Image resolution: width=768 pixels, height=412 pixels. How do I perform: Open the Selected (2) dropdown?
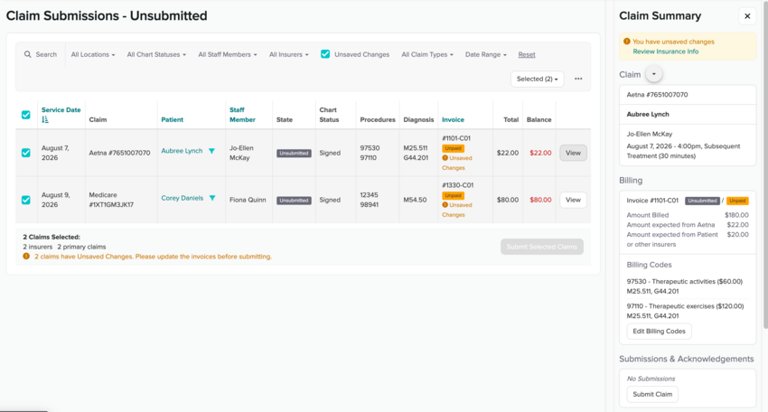point(538,79)
